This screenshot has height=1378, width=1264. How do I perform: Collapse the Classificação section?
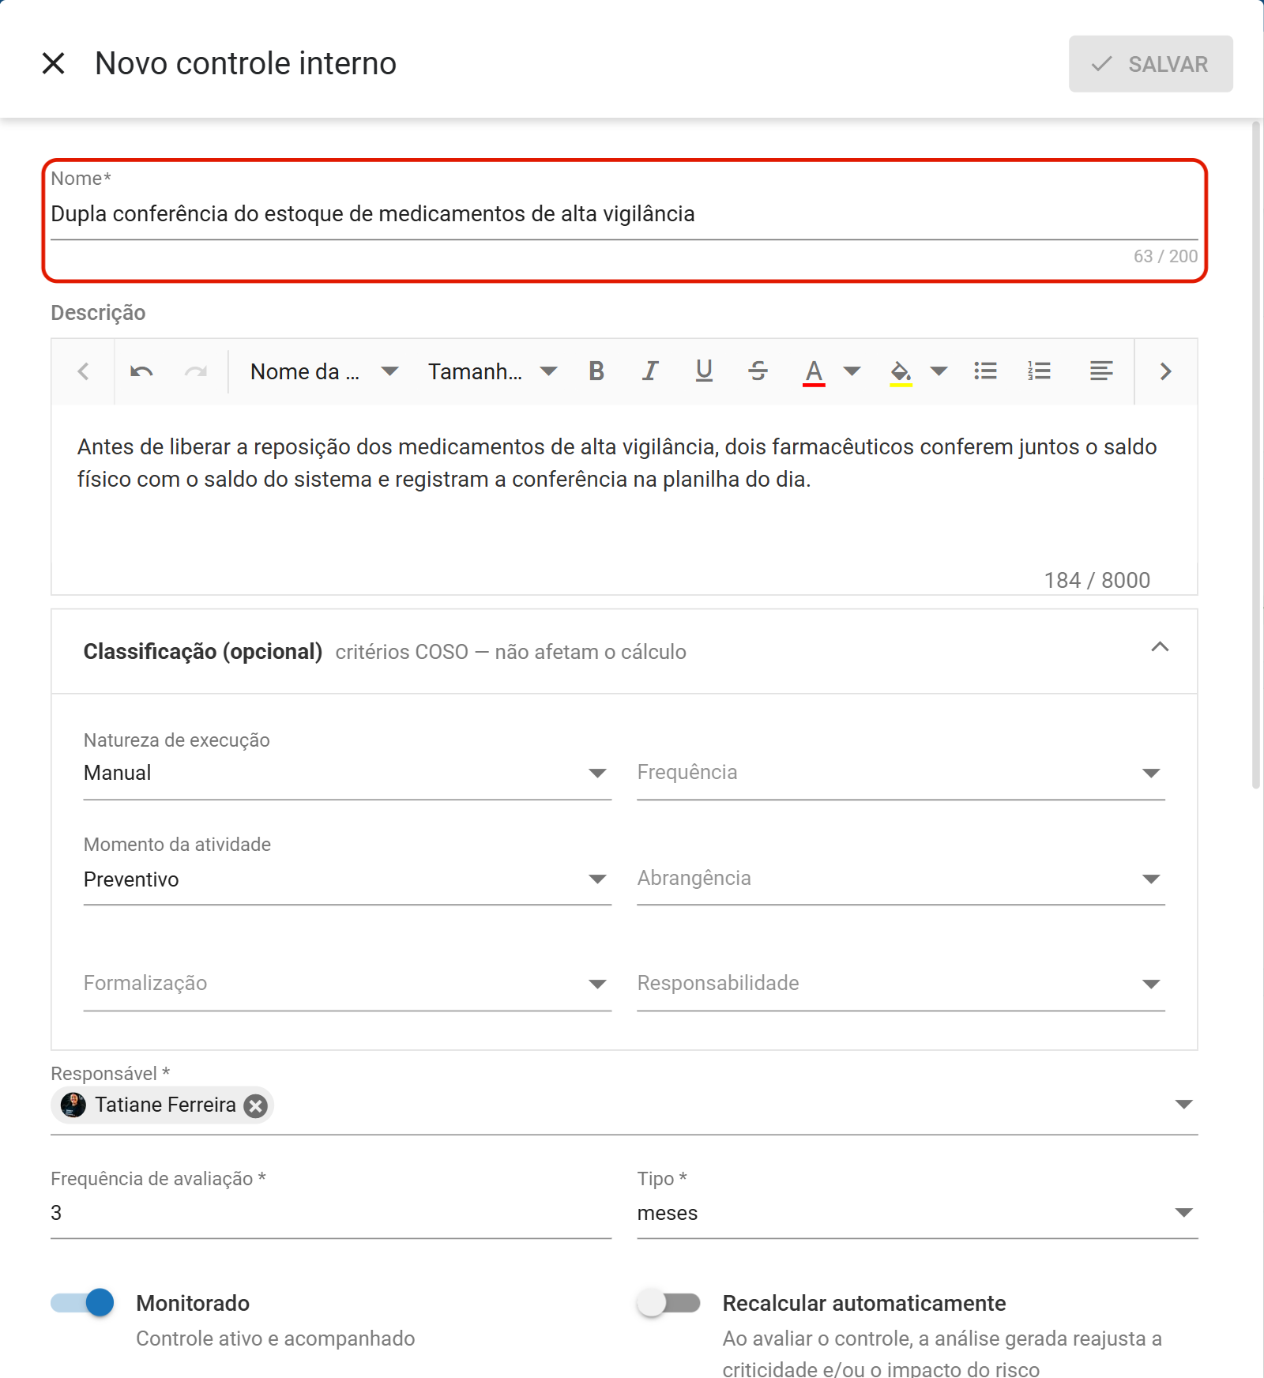pyautogui.click(x=1160, y=647)
